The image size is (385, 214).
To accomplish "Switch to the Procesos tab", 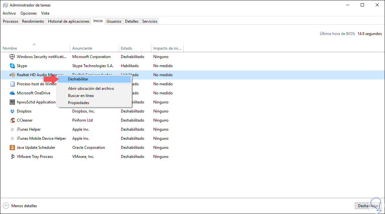I will 11,21.
